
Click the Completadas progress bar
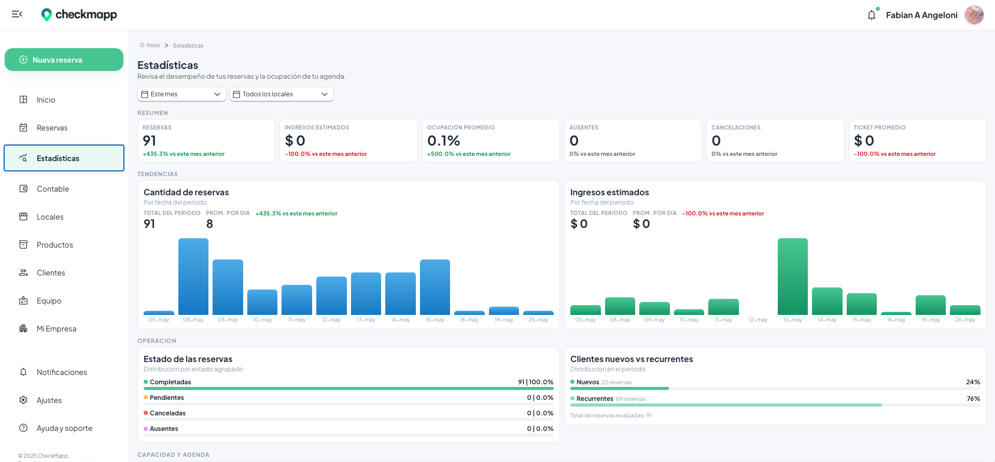coord(348,388)
